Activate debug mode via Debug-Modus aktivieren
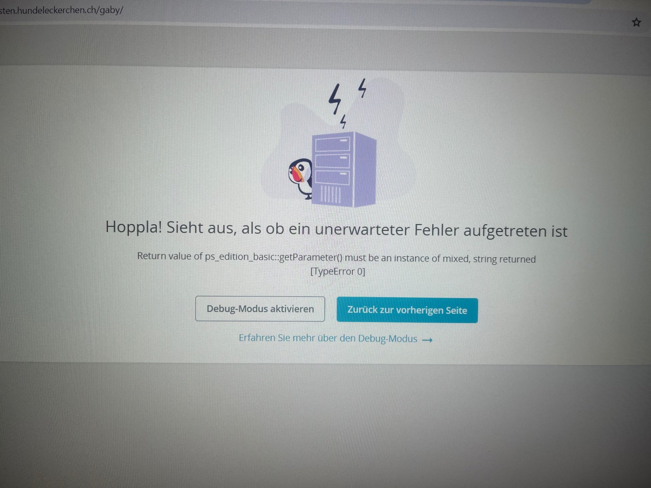Screen dimensions: 651x488 (260, 309)
